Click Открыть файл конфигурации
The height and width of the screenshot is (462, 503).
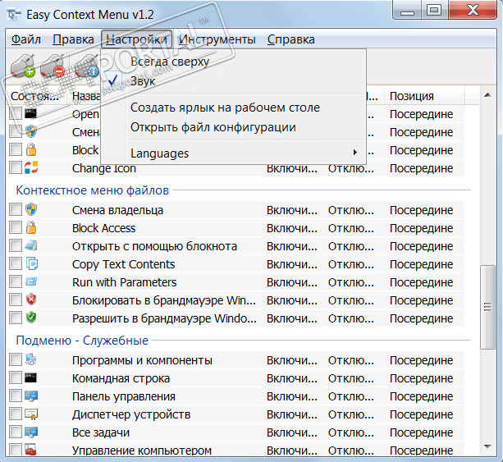[x=213, y=127]
